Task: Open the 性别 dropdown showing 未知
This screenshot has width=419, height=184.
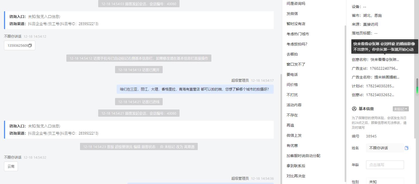Action: pos(385,182)
